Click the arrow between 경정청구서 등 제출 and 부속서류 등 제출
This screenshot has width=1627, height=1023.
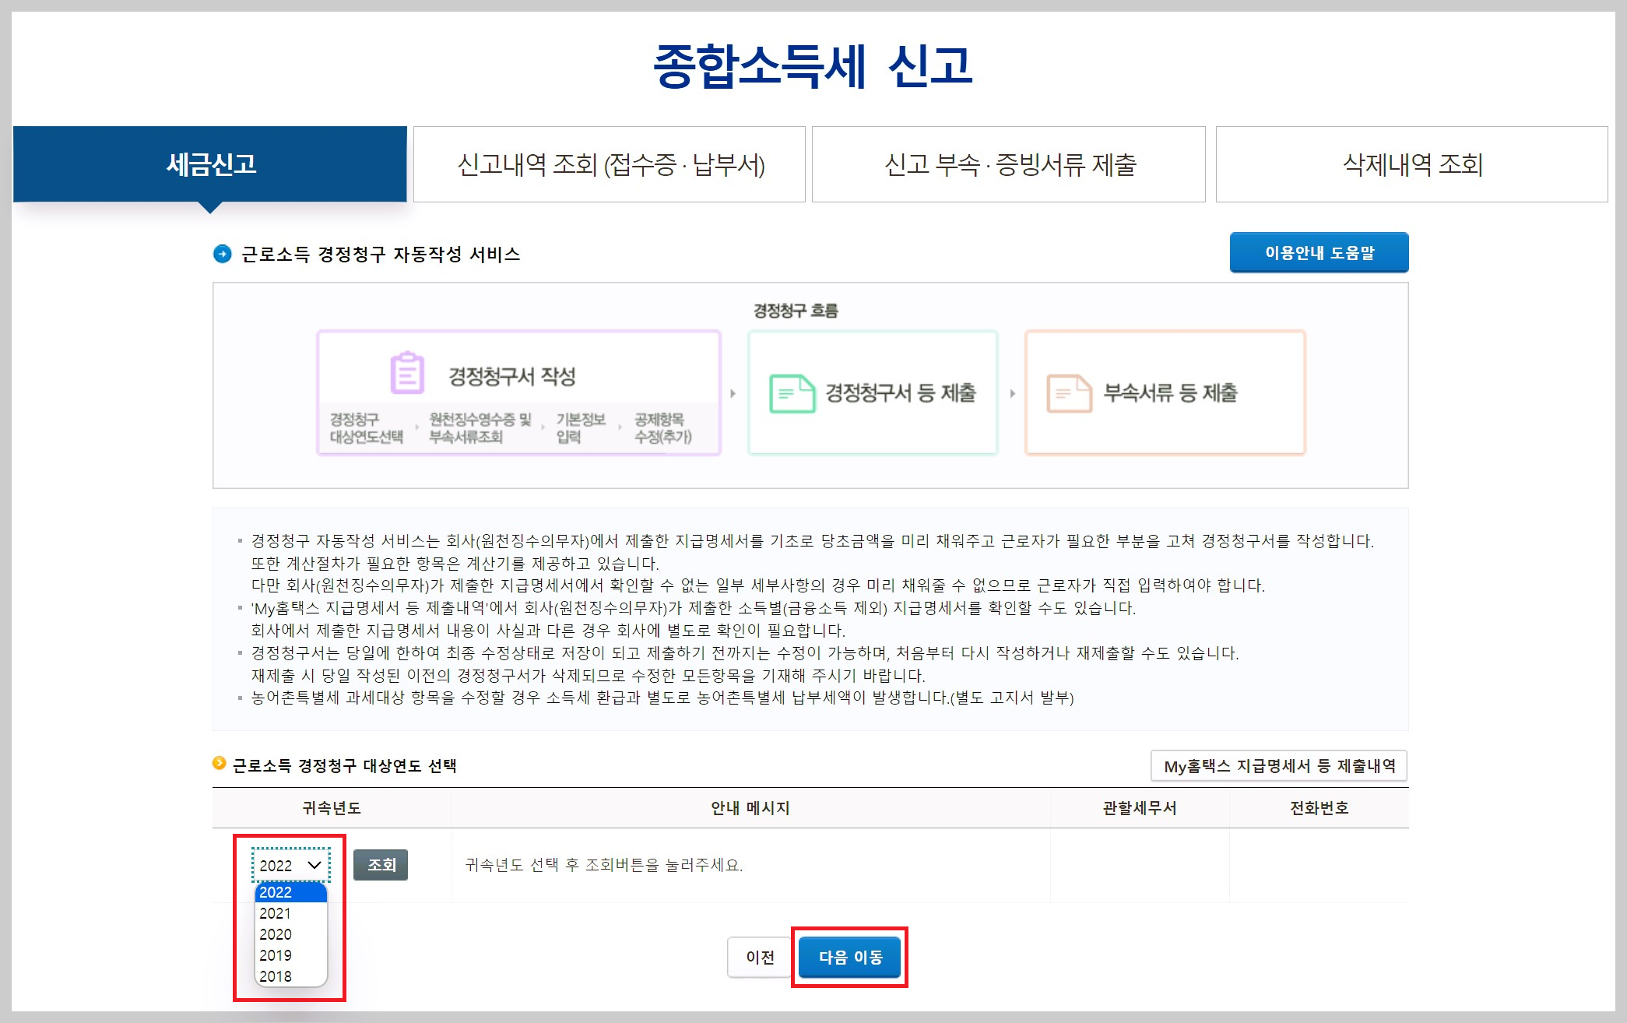point(1012,393)
